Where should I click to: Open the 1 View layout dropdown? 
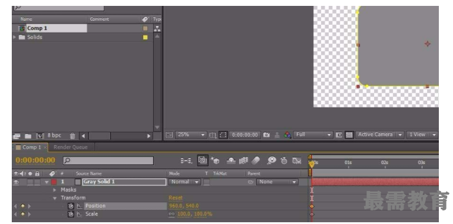coord(422,134)
